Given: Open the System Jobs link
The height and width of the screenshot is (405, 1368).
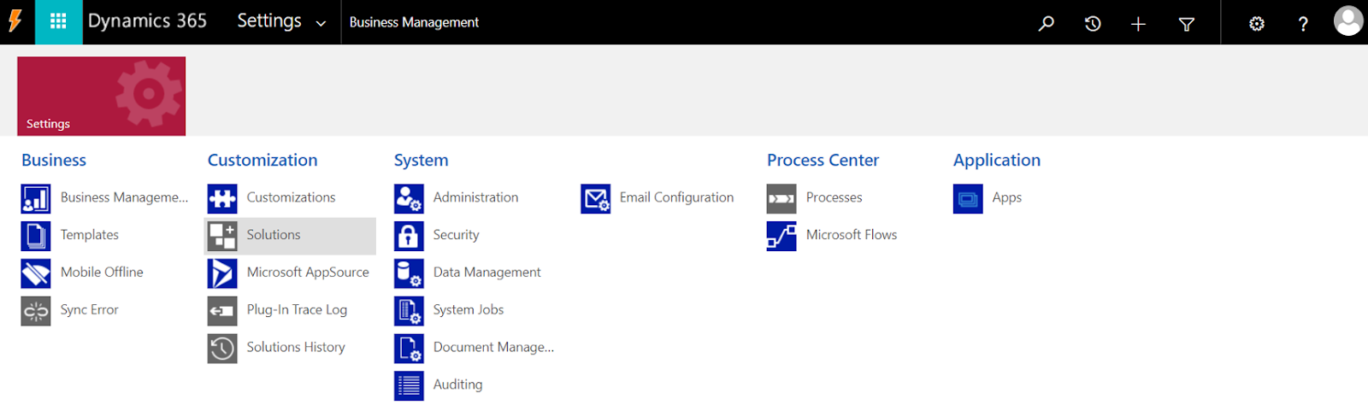Looking at the screenshot, I should tap(469, 309).
